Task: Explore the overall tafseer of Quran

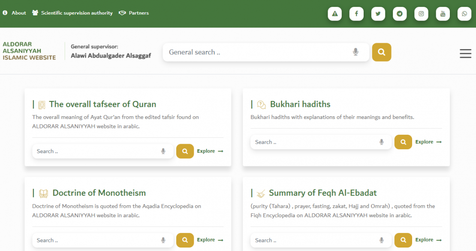Action: click(x=210, y=151)
